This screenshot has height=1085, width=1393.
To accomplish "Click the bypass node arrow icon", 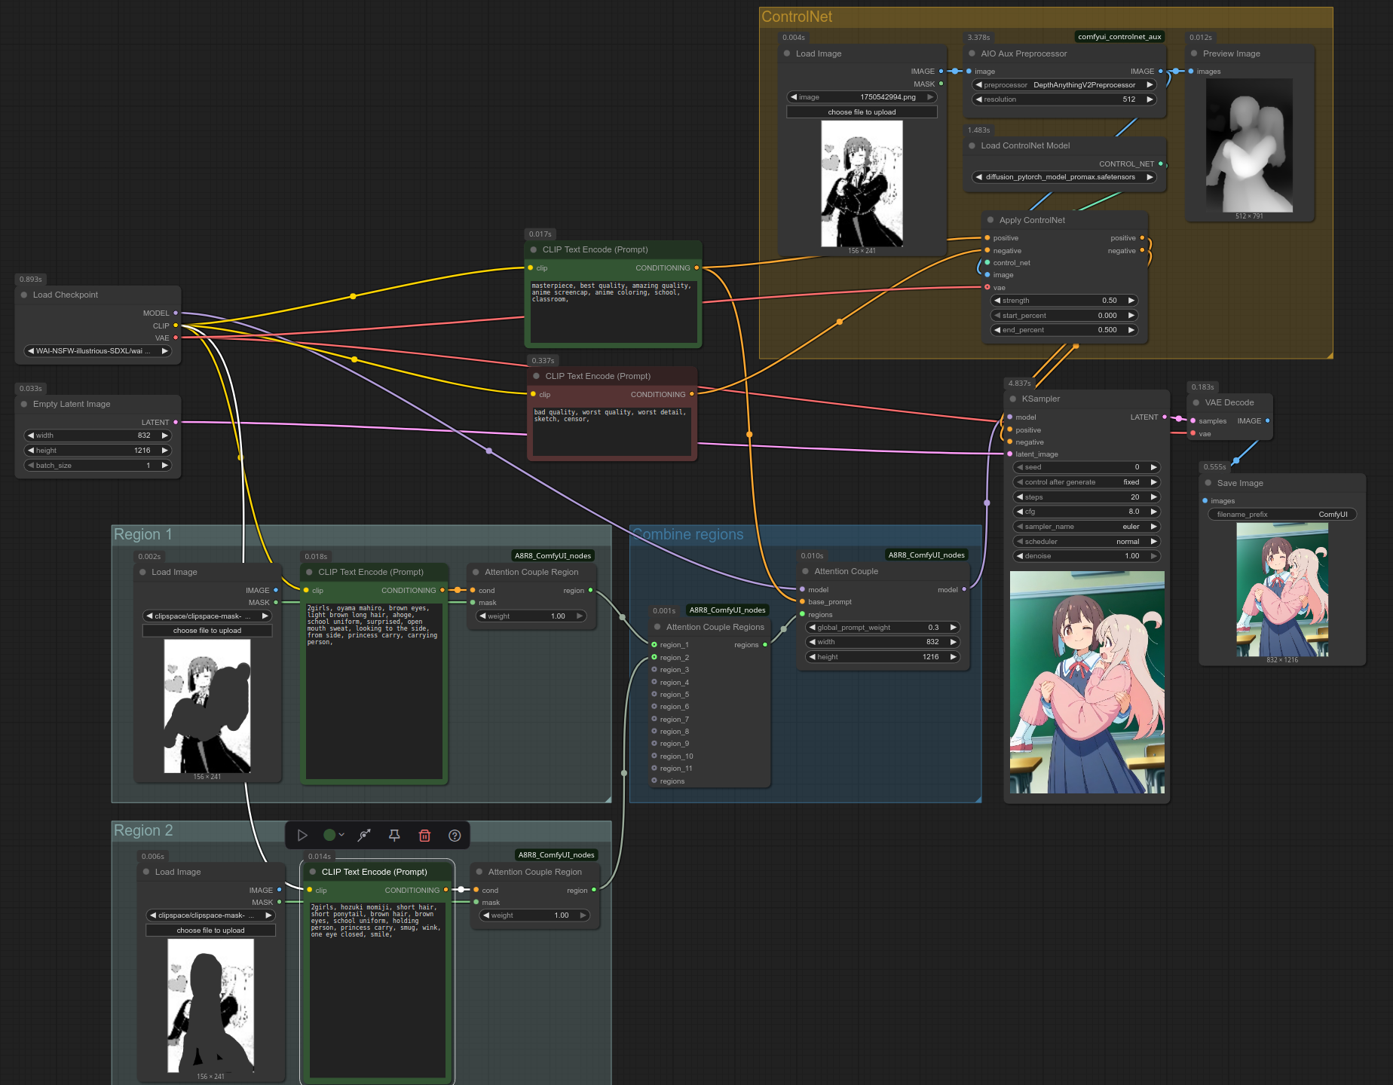I will (x=364, y=835).
